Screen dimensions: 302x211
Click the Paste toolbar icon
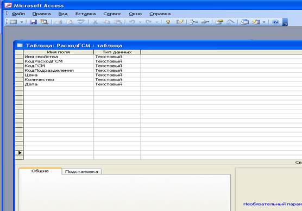[118, 22]
